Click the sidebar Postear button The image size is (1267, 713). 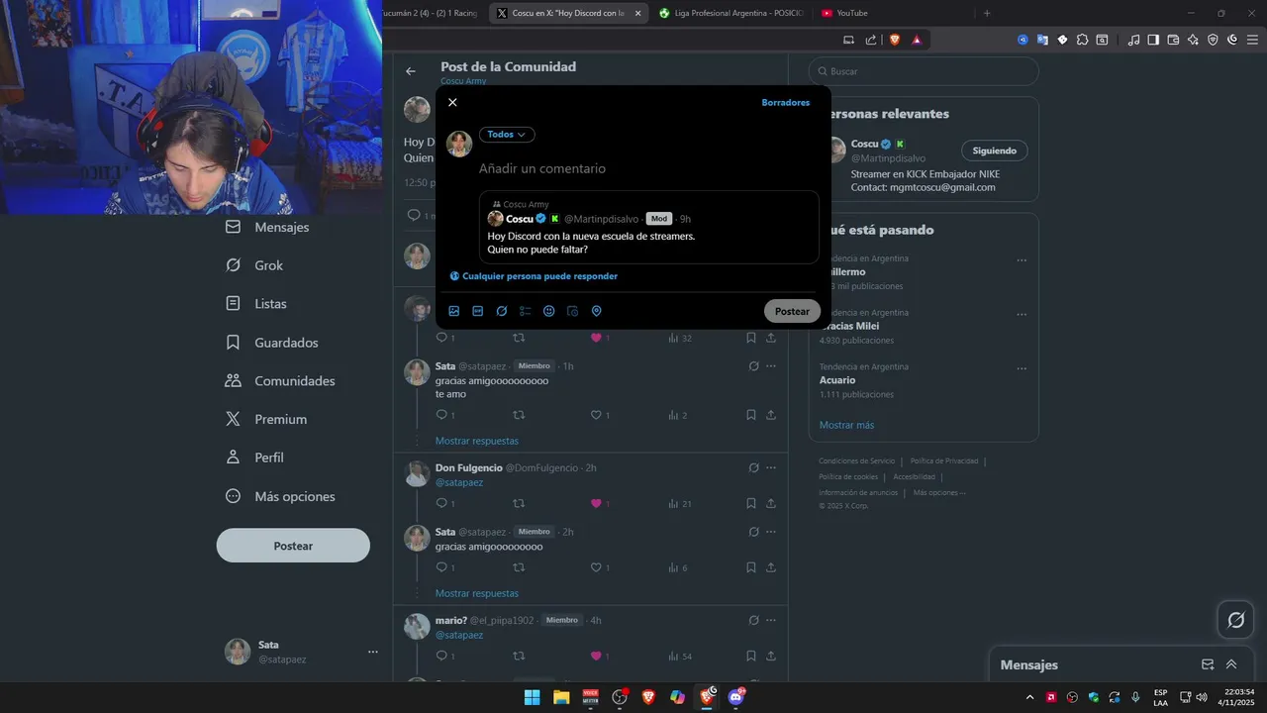[293, 546]
